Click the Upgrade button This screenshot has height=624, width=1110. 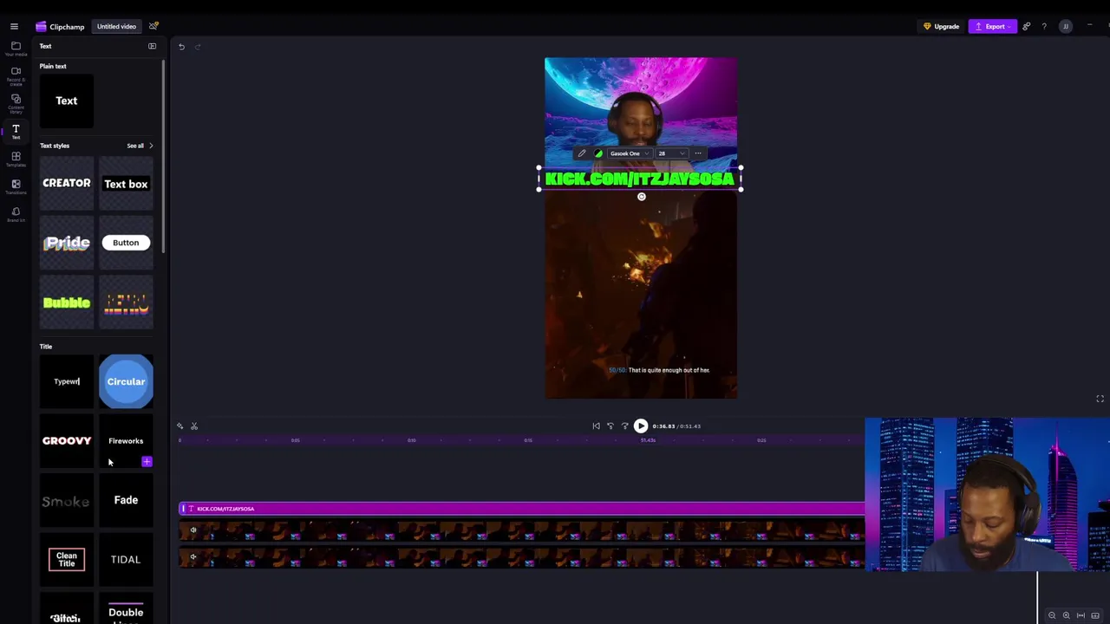pyautogui.click(x=942, y=27)
